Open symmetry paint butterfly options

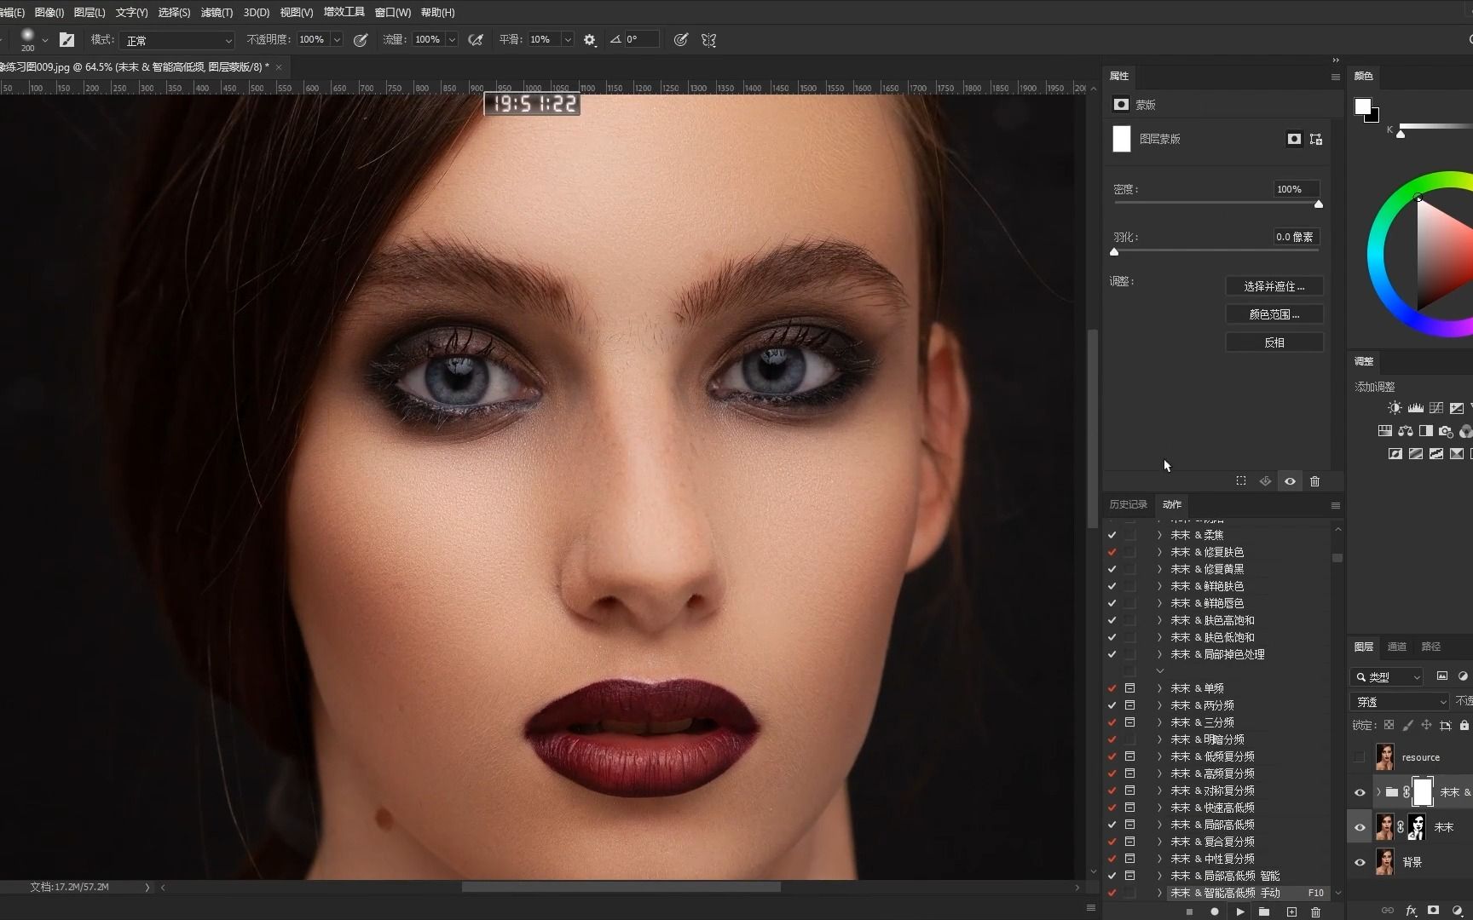coord(708,40)
